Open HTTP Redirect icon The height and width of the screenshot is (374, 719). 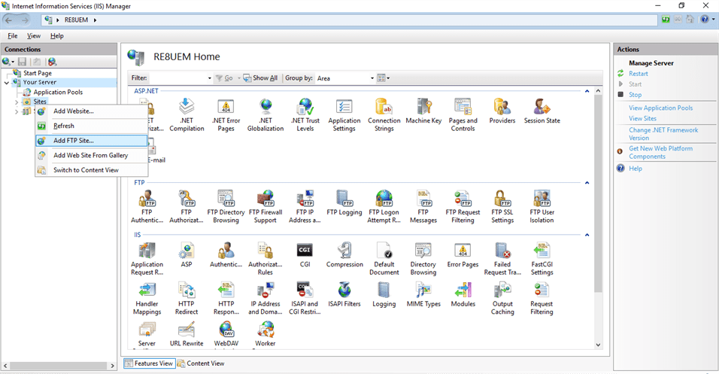pyautogui.click(x=187, y=298)
